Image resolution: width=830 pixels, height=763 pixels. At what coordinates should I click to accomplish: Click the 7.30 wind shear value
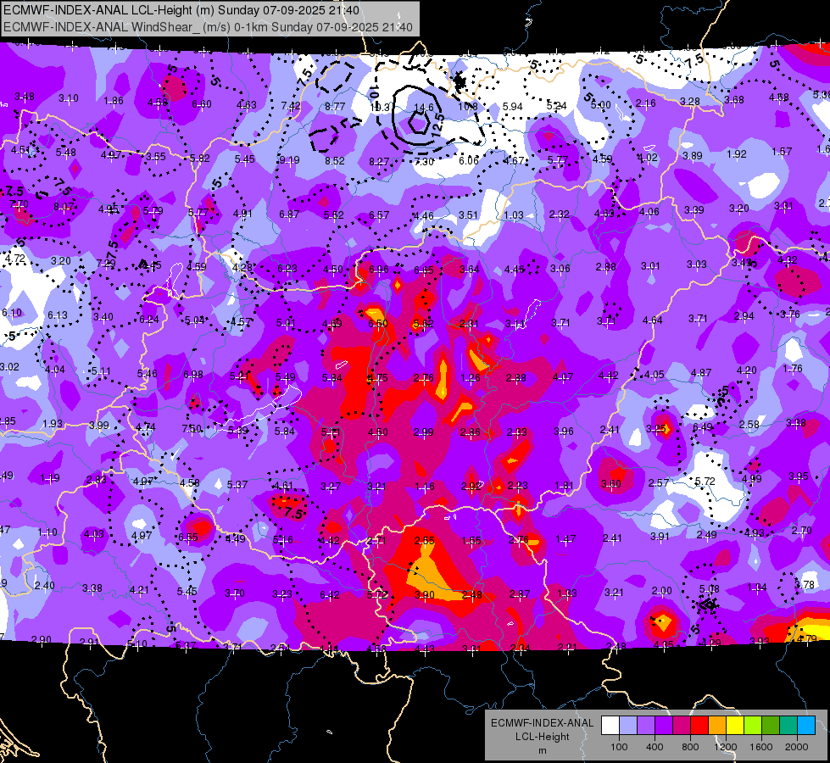tap(424, 161)
